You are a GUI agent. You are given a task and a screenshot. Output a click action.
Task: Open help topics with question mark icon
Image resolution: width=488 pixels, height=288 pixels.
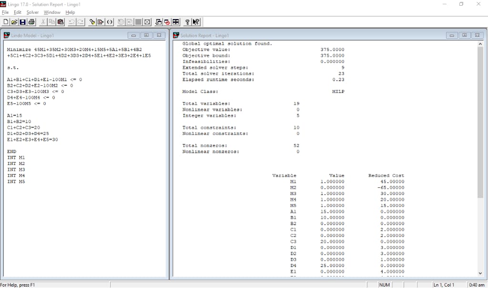pos(187,22)
